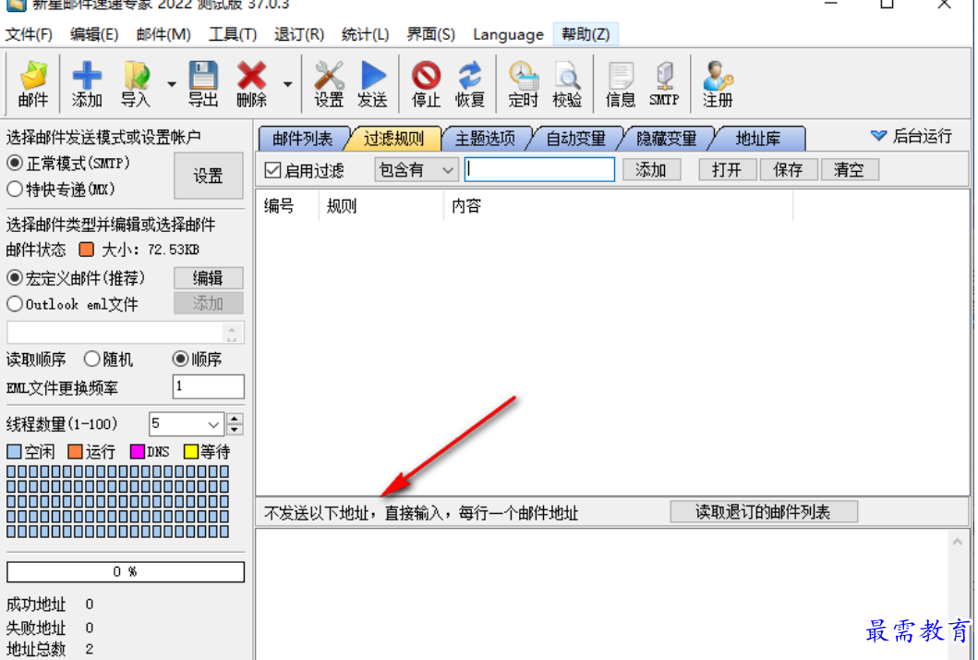The height and width of the screenshot is (660, 978).
Task: Select 顺序 read order radio button
Action: tap(180, 359)
